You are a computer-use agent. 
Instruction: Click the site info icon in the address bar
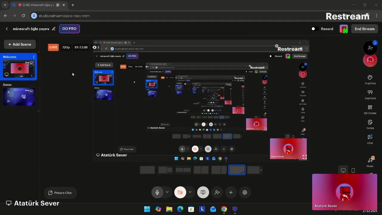tap(34, 16)
